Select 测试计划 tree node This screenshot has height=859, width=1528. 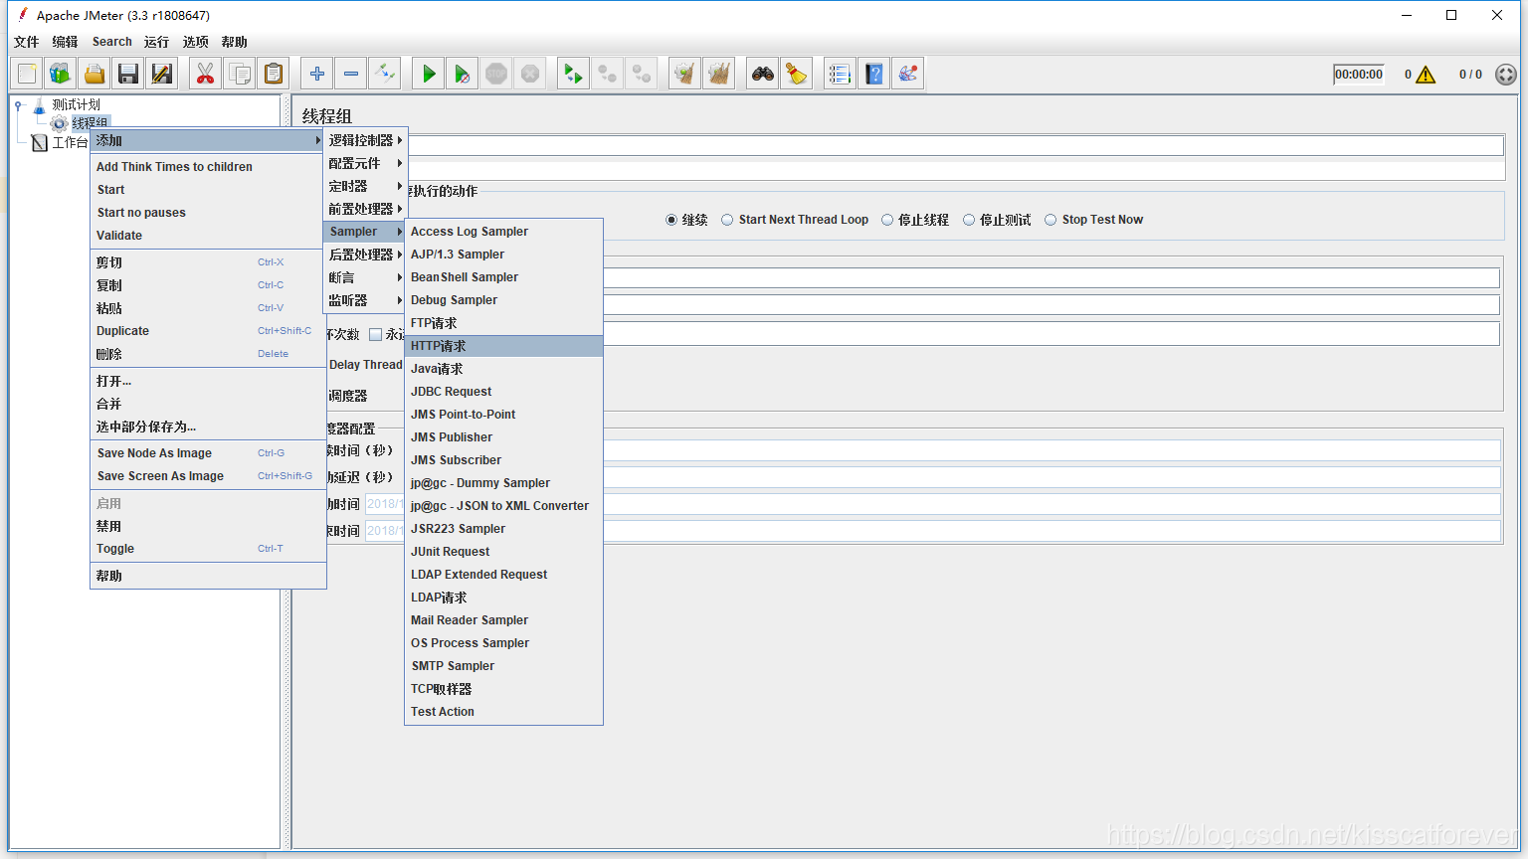[76, 104]
